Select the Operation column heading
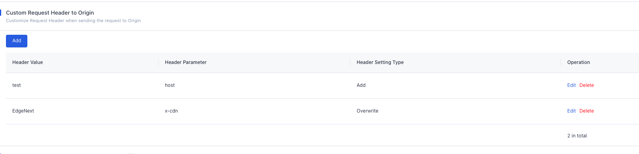The height and width of the screenshot is (154, 639). [x=578, y=62]
